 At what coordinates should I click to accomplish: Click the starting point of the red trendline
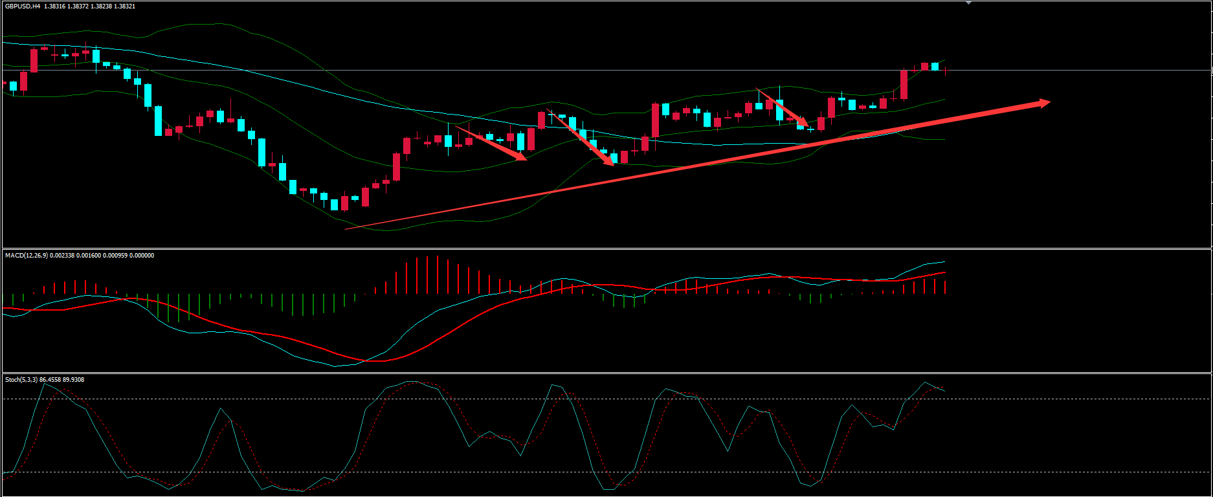(347, 228)
